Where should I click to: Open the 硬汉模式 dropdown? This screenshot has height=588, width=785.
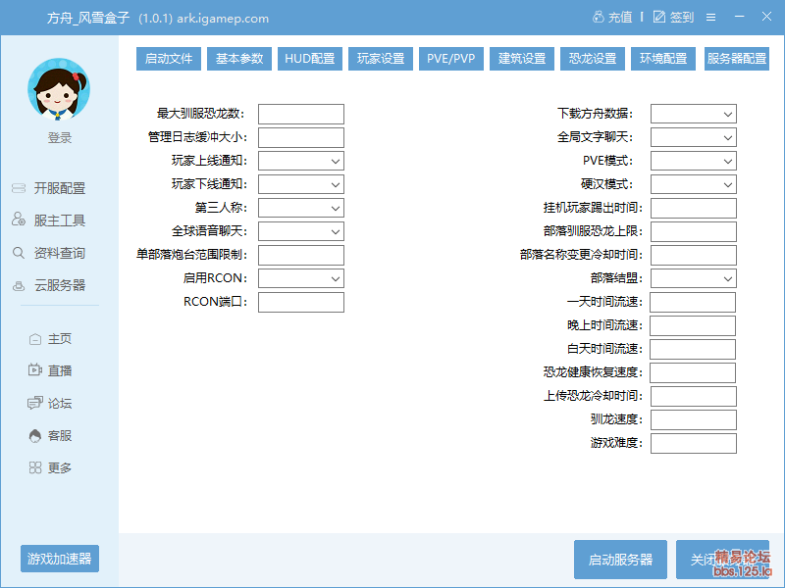click(x=693, y=184)
